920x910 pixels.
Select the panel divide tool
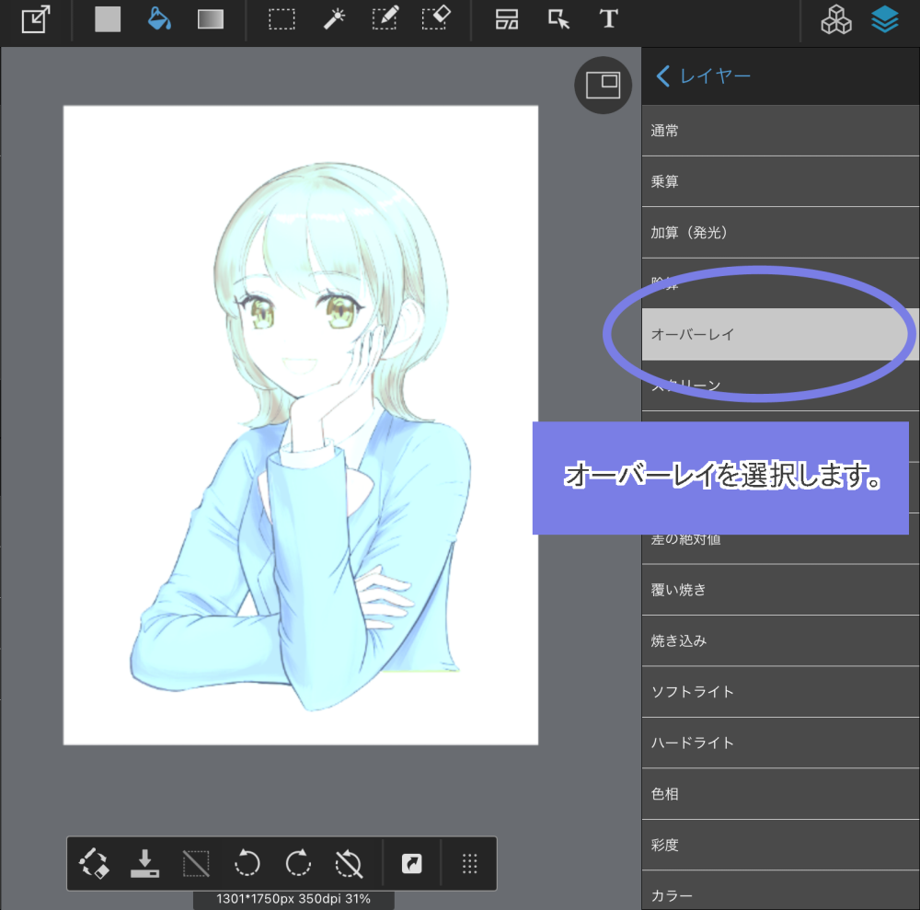[507, 19]
